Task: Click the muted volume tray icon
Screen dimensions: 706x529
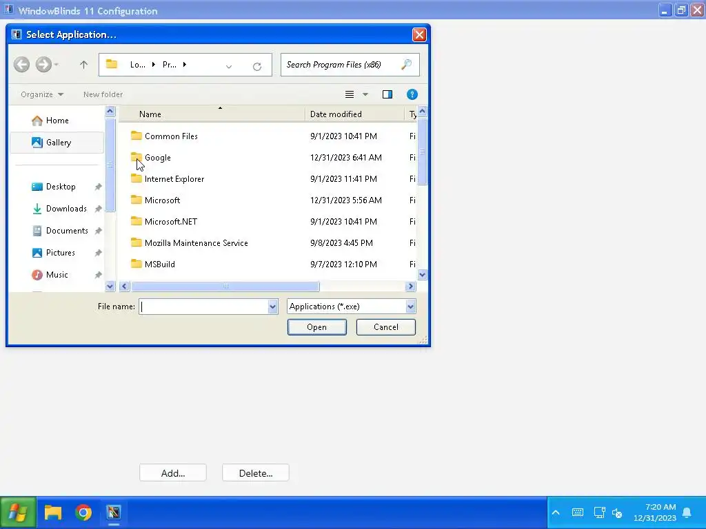Action: point(617,512)
